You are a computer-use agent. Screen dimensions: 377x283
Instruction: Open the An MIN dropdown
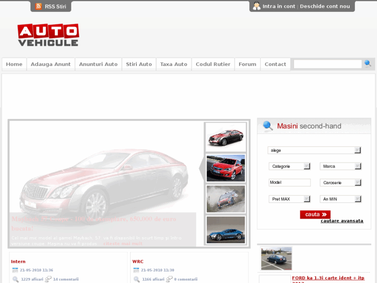click(341, 199)
